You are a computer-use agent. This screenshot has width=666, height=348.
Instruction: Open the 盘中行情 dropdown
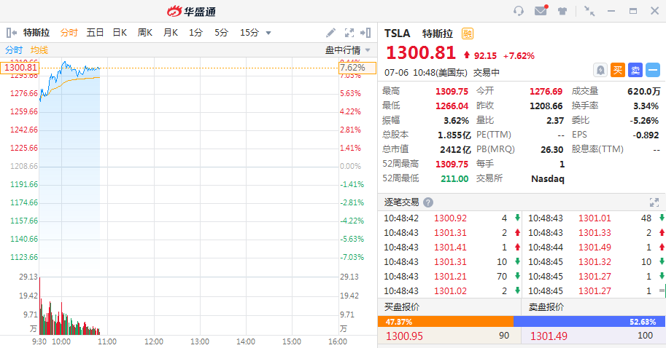[347, 50]
